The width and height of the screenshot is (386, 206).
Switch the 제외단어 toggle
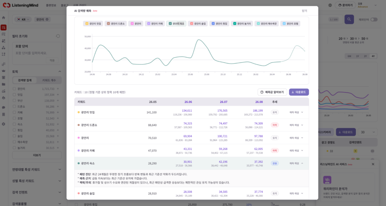pyautogui.click(x=374, y=20)
